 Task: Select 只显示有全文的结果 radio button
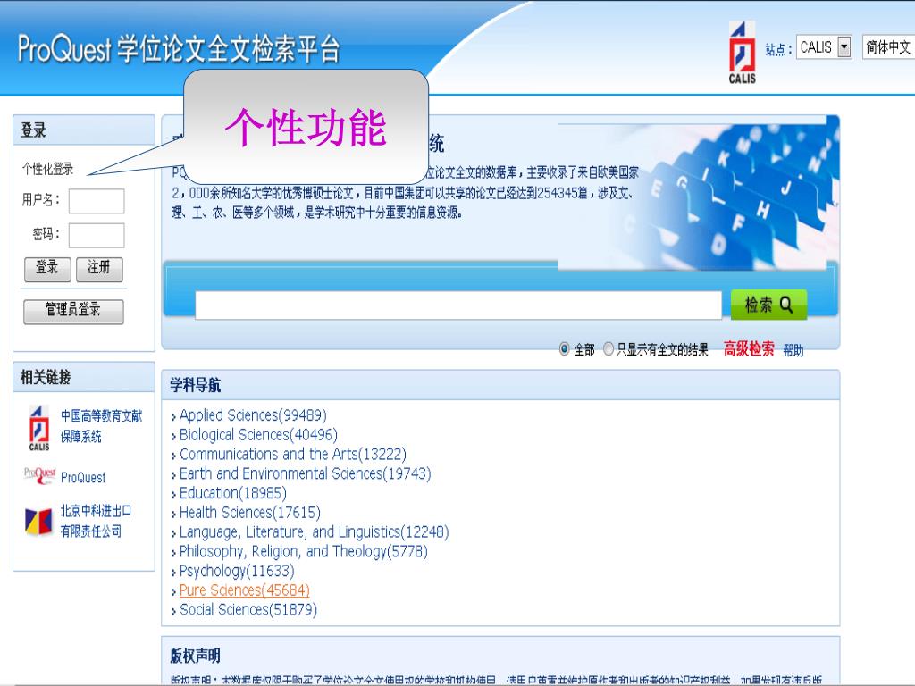pos(608,349)
